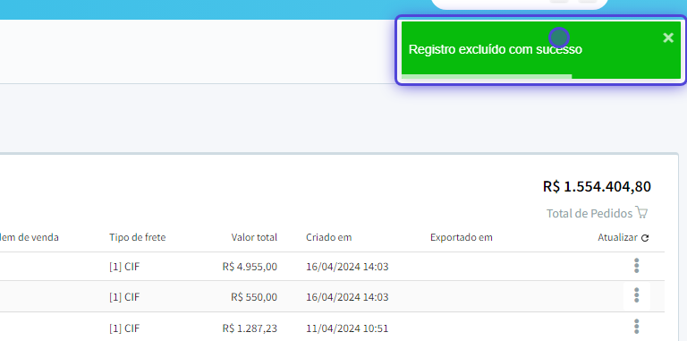
Task: Click the Atualizar refresh icon
Action: 644,238
